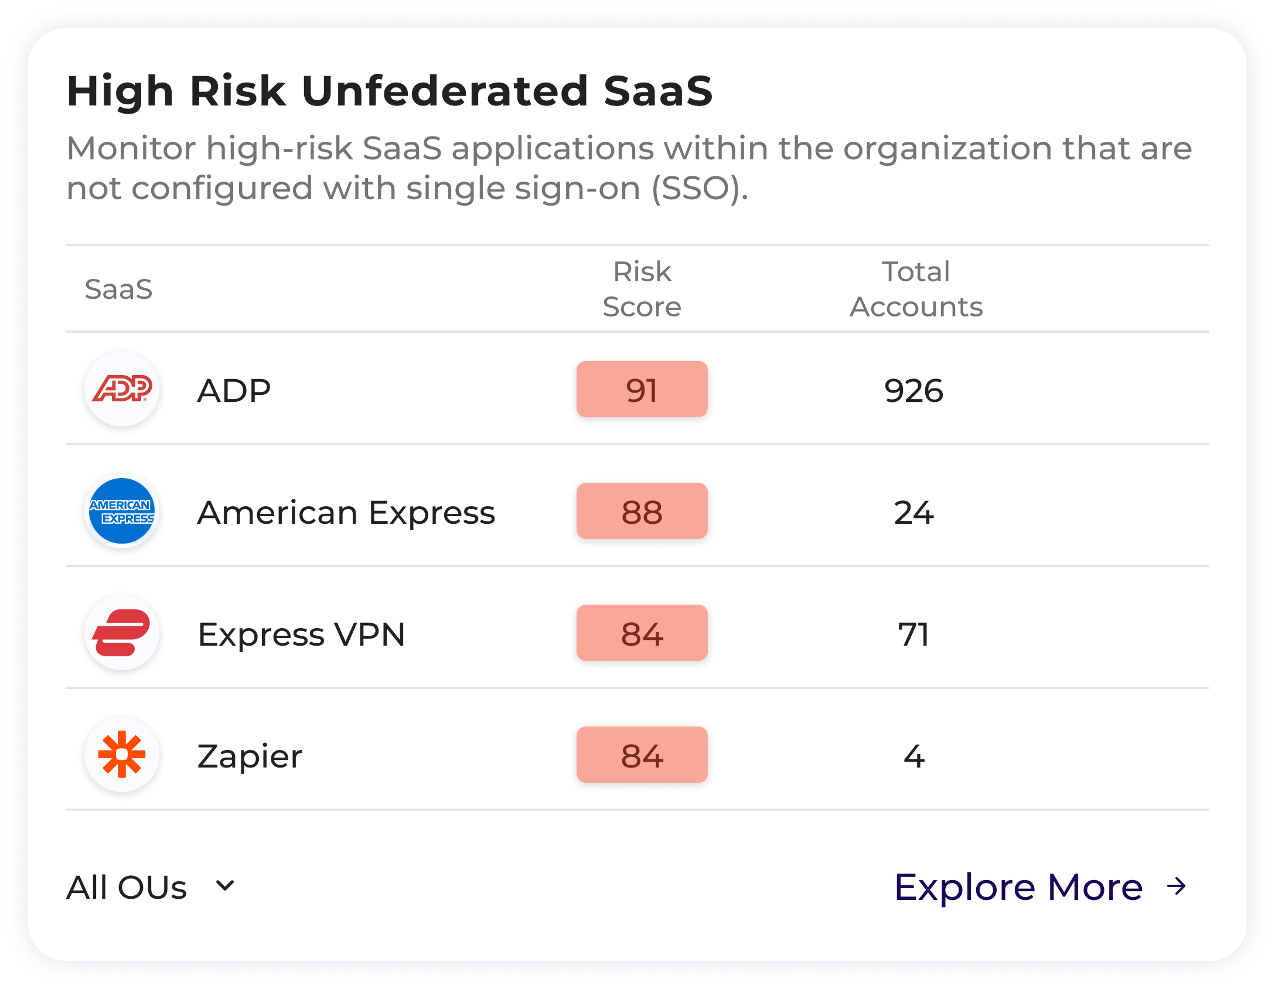Select the ADP table row
1275x989 pixels.
tap(410, 390)
